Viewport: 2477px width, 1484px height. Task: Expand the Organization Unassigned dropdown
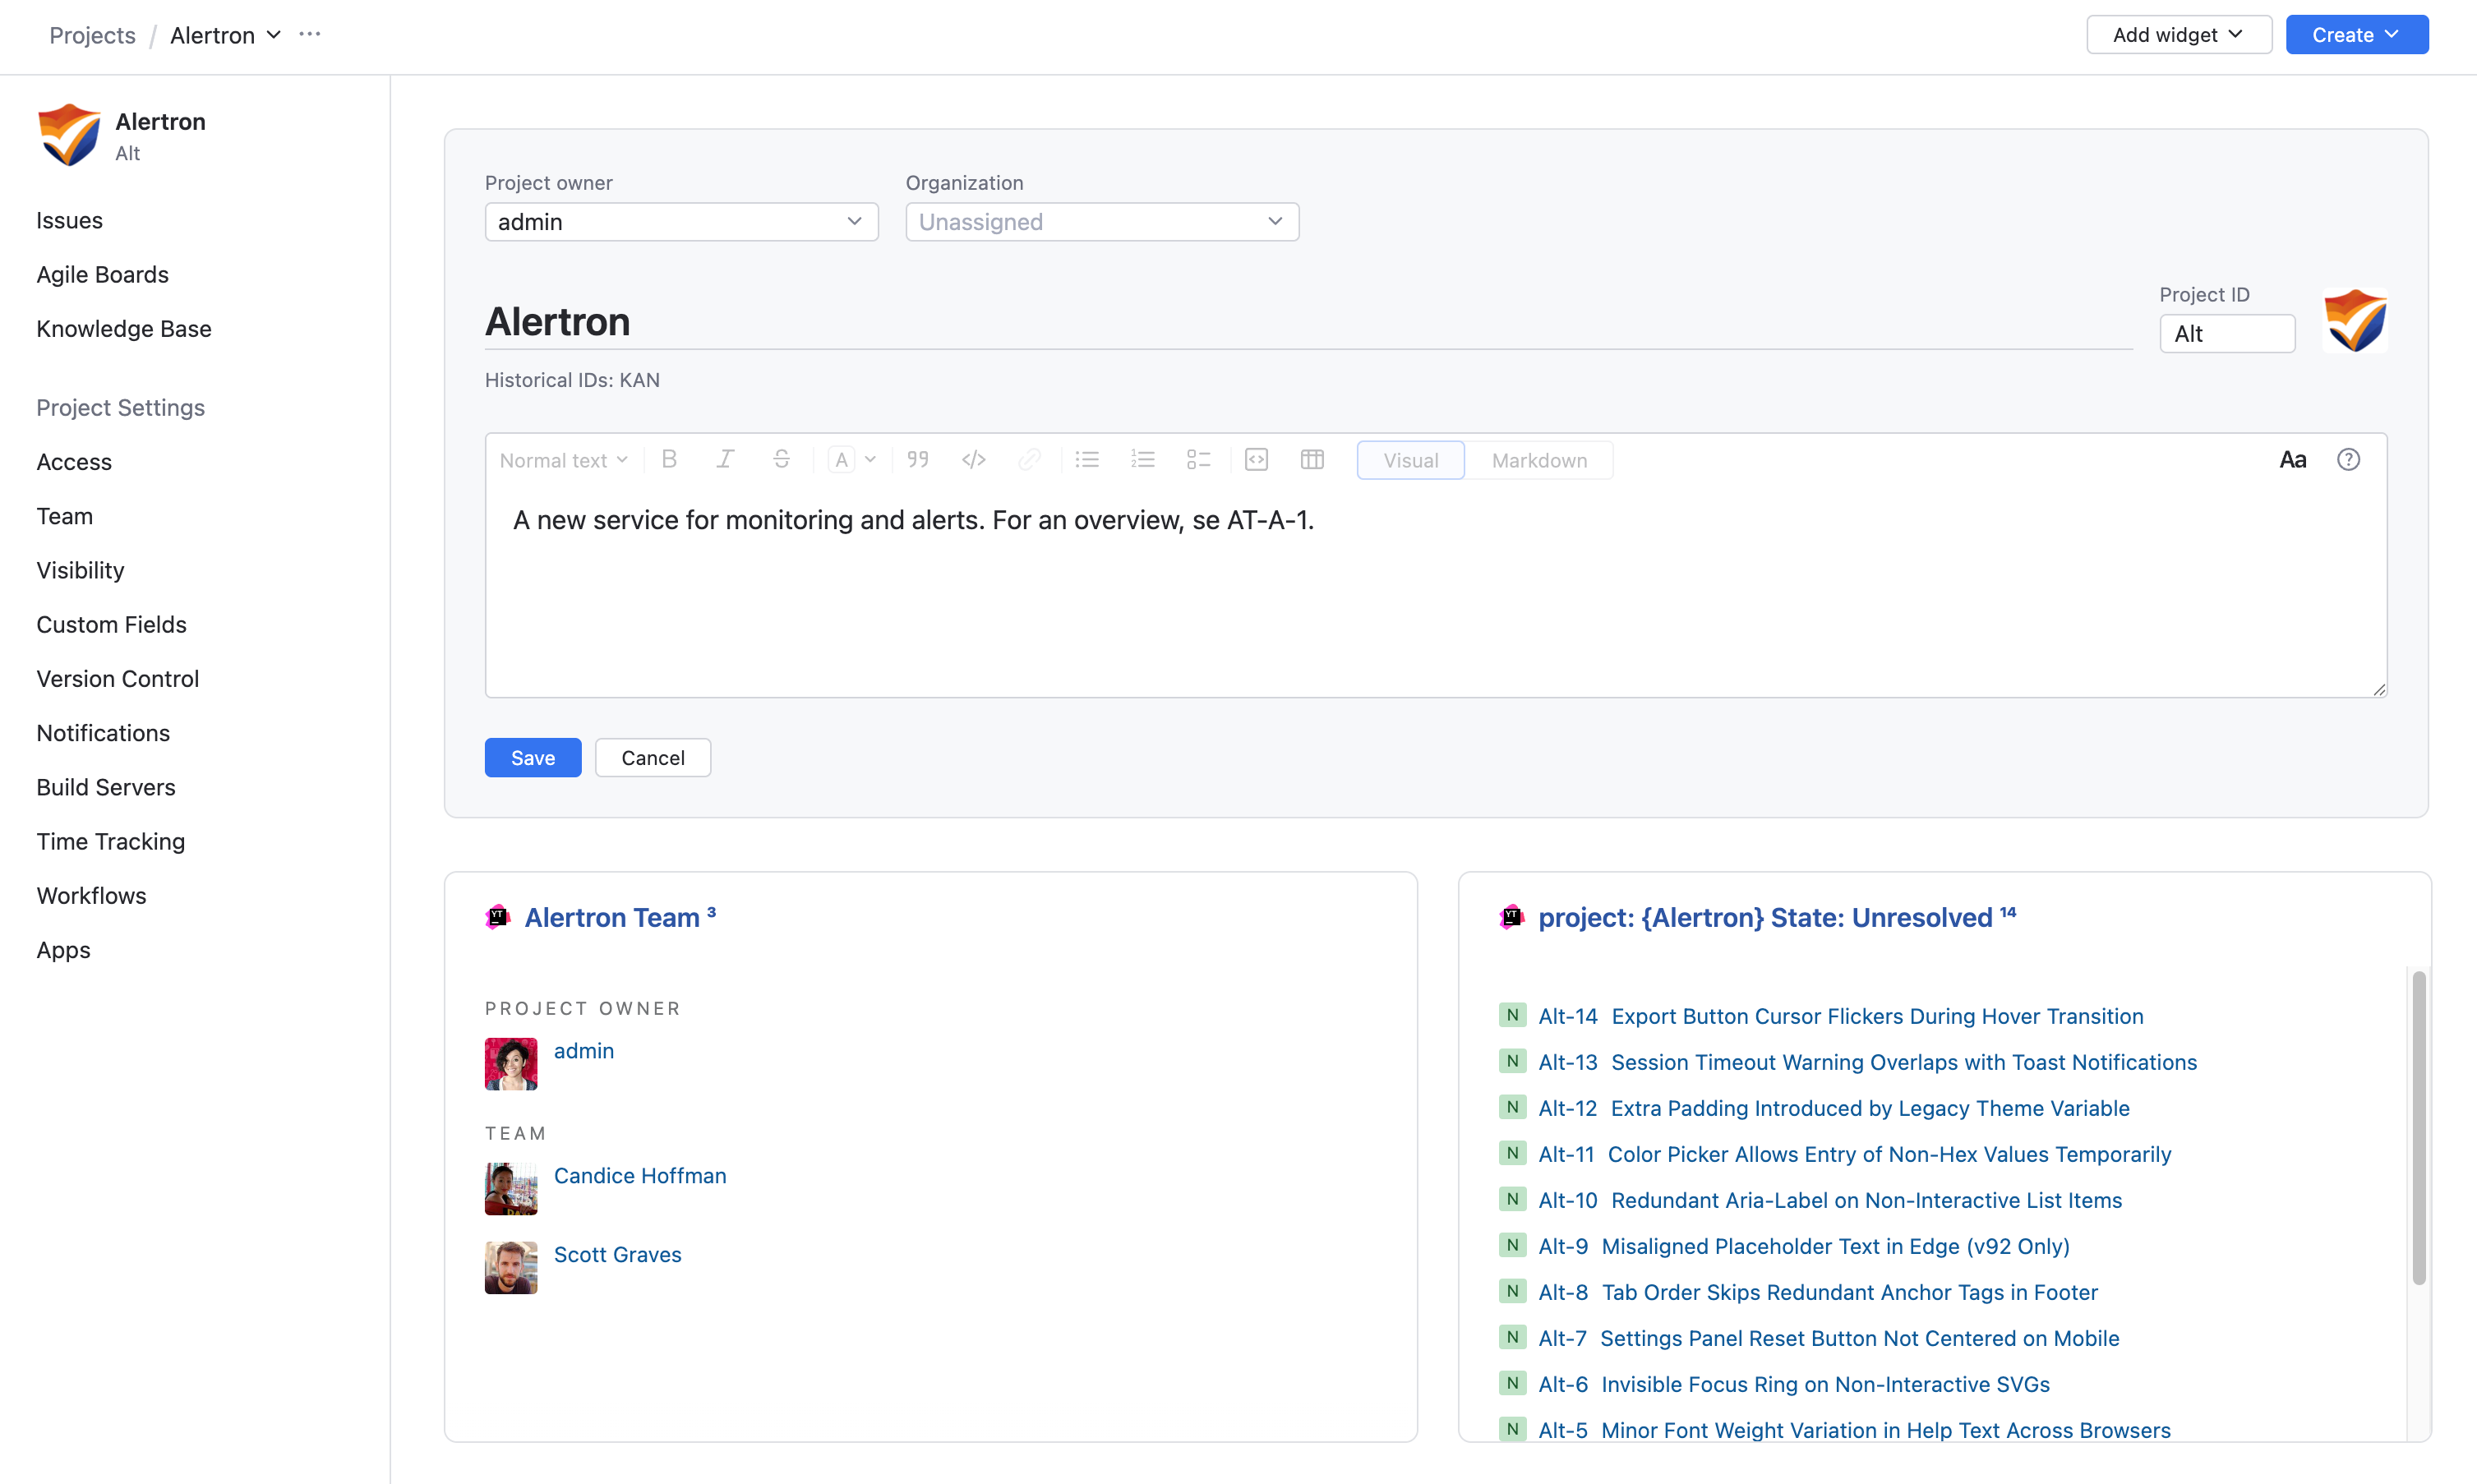point(1101,222)
